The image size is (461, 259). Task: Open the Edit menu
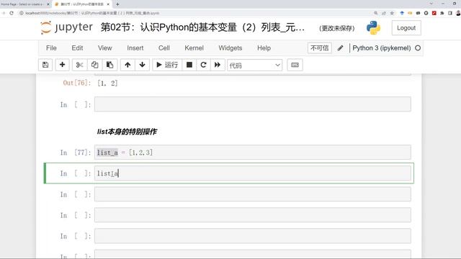[x=77, y=48]
